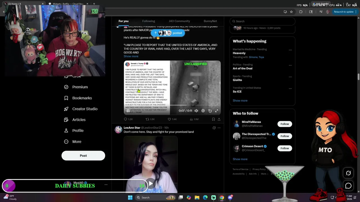The width and height of the screenshot is (360, 202).
Task: Reply to the Trump tweet (1.2K)
Action: 128,119
